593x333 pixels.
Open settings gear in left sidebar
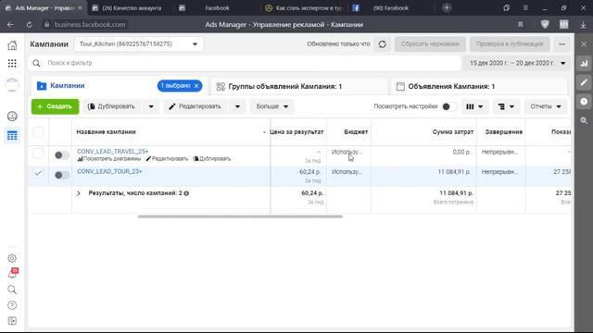coord(12,258)
